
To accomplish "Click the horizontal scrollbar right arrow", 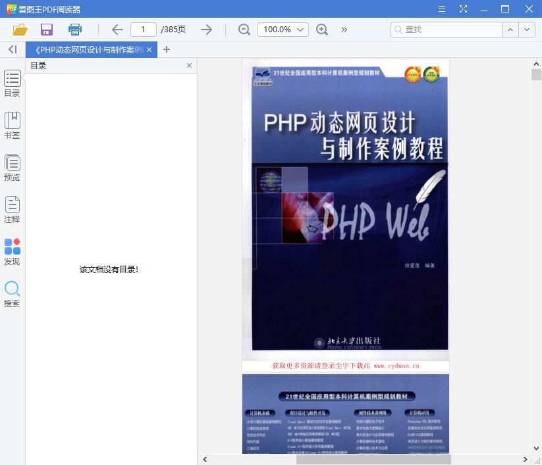I will [526, 460].
